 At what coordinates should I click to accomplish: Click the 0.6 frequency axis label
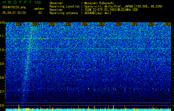pos(2,105)
